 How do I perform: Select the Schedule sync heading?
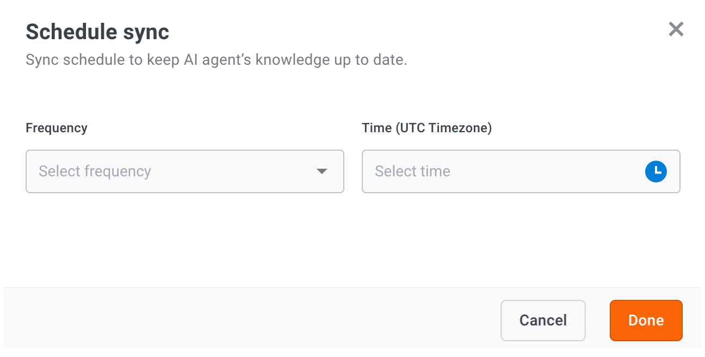tap(98, 32)
